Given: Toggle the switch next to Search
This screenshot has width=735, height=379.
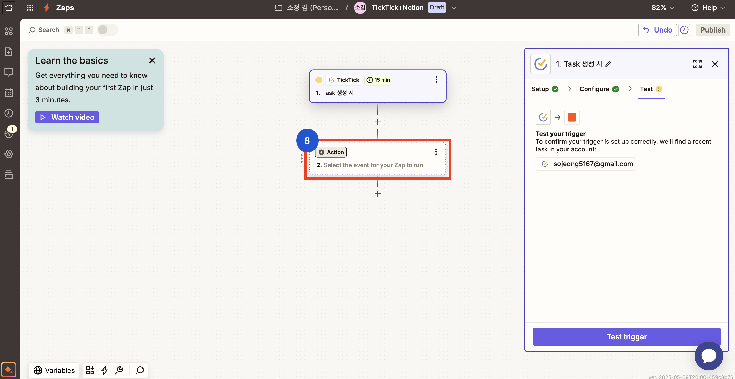Looking at the screenshot, I should [107, 30].
